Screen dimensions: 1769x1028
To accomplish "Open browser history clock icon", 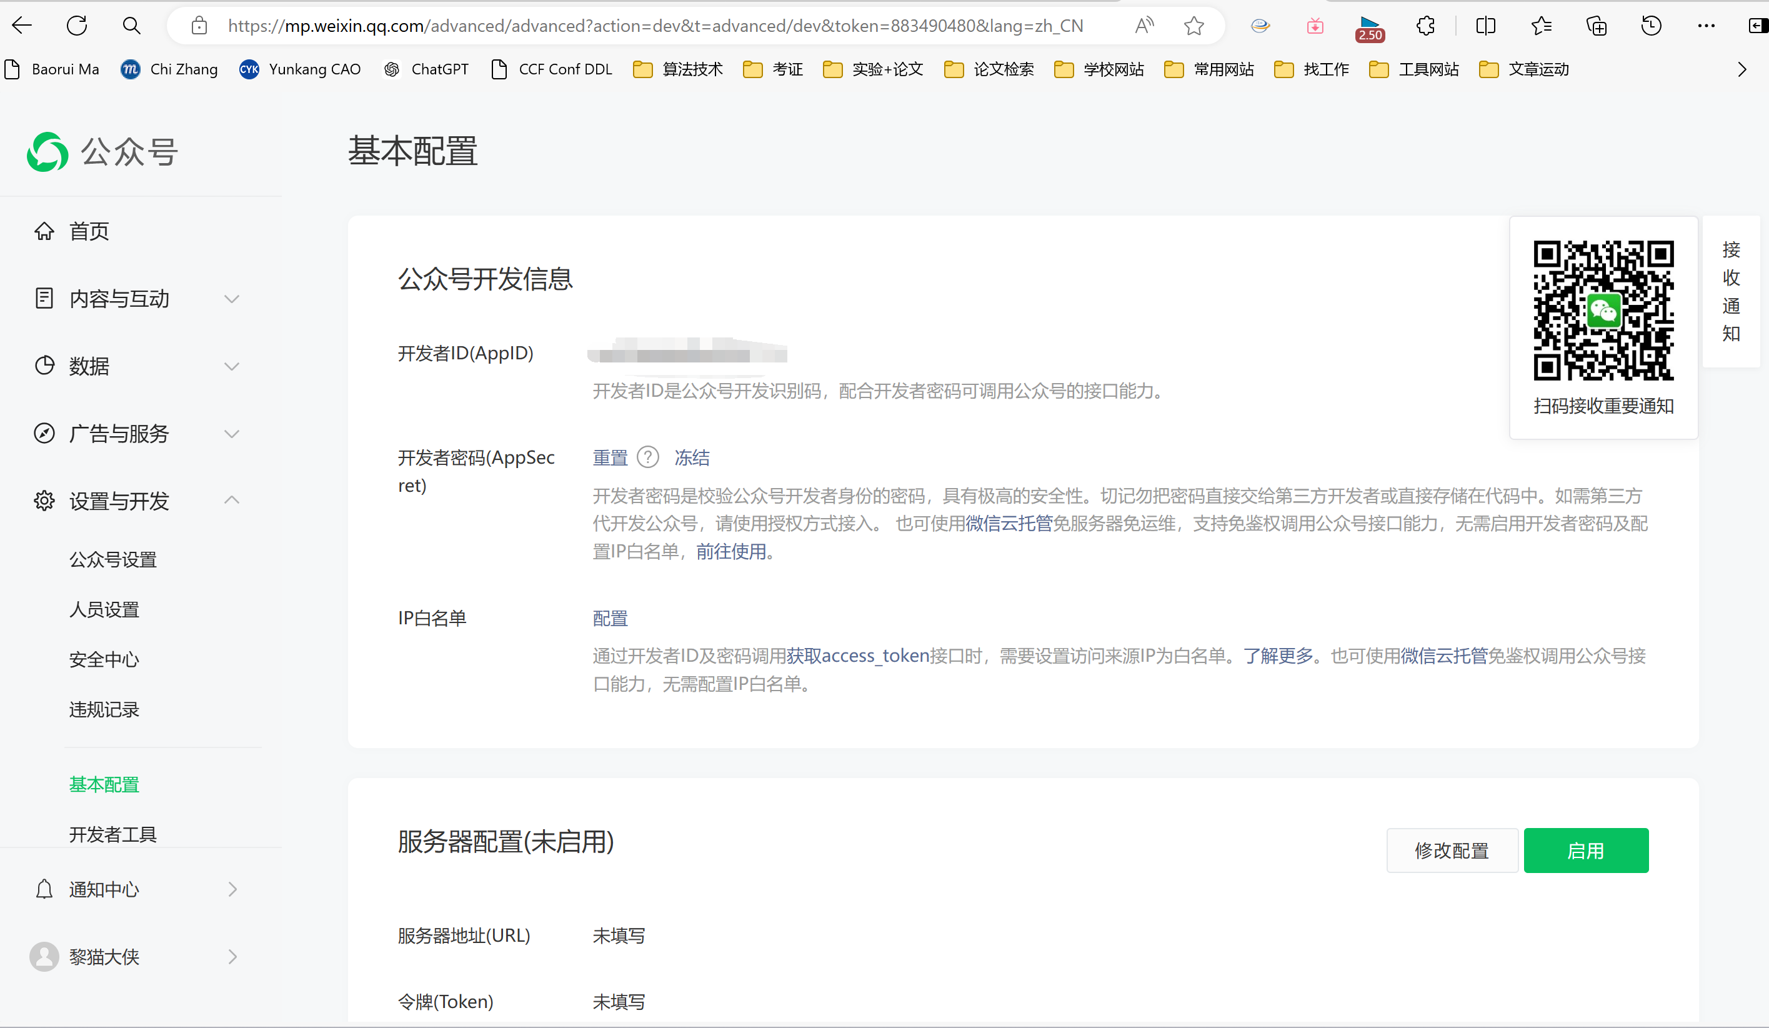I will 1651,26.
